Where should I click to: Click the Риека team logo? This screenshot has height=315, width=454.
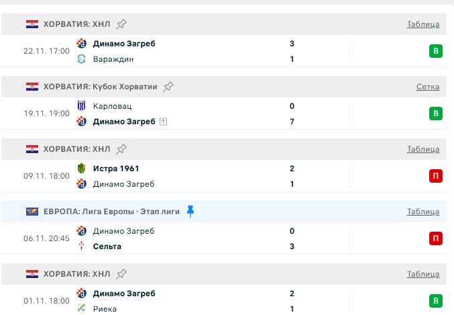pyautogui.click(x=81, y=309)
